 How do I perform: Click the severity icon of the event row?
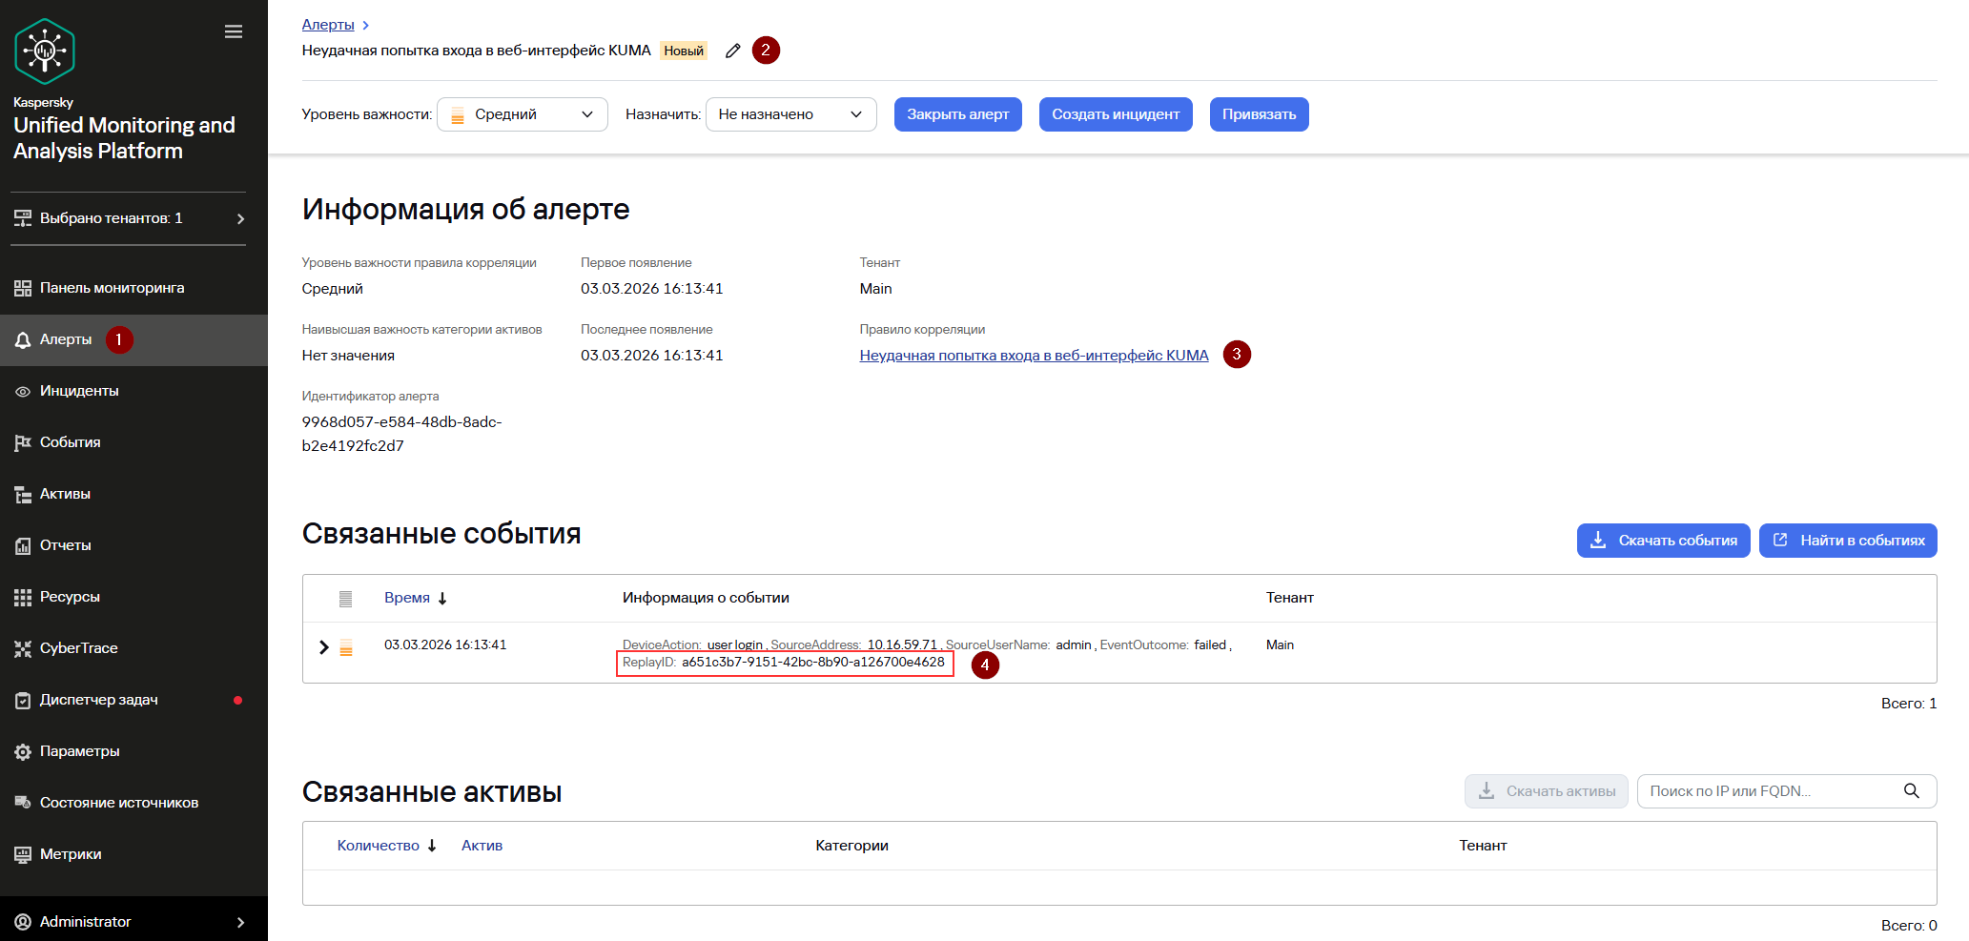pyautogui.click(x=346, y=647)
